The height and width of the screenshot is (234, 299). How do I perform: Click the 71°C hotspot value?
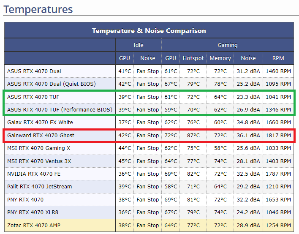click(x=193, y=187)
